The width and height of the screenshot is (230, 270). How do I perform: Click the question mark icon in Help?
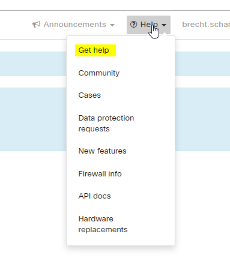point(133,25)
